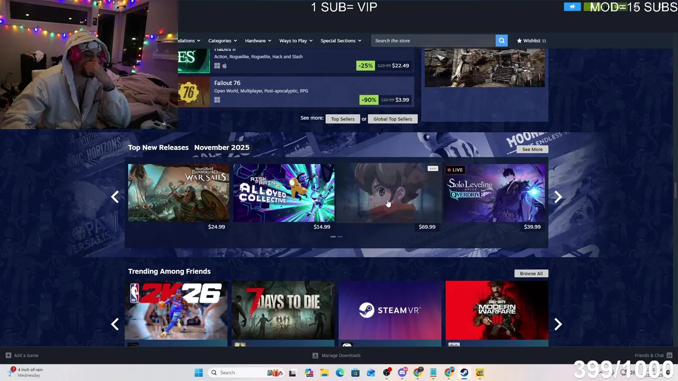Click the $14.99 price under Alloyed Collective
The height and width of the screenshot is (381, 678).
click(322, 226)
